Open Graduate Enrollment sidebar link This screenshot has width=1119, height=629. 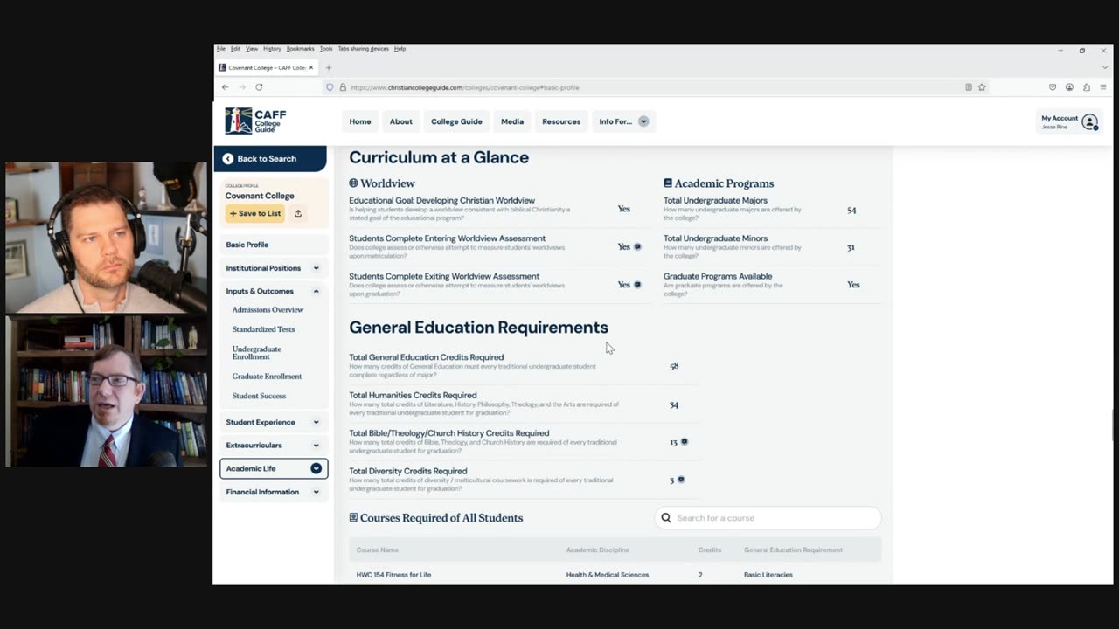[x=267, y=377]
